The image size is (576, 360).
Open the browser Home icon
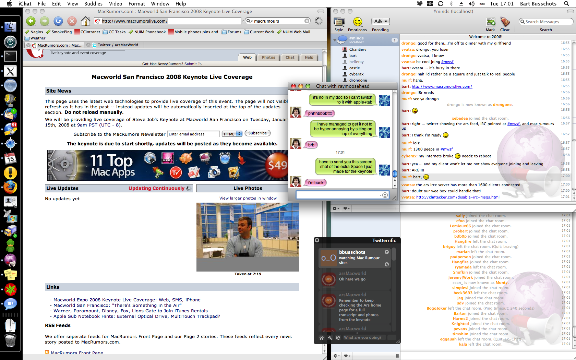pyautogui.click(x=86, y=21)
